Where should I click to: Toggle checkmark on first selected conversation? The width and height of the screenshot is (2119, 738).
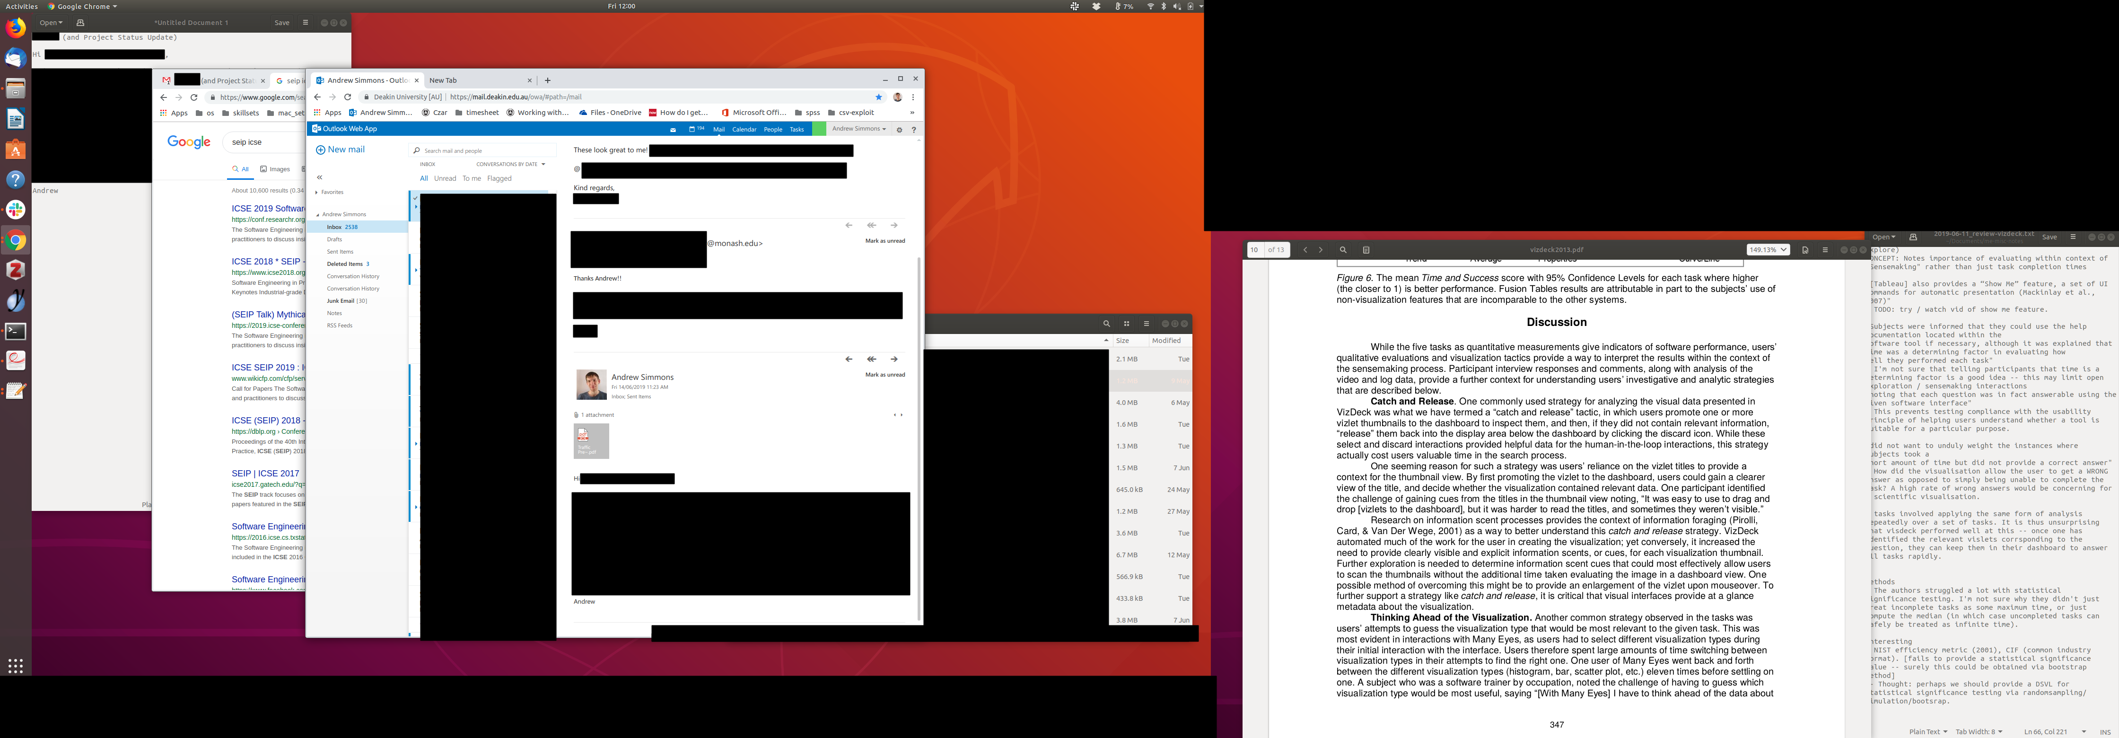click(415, 198)
